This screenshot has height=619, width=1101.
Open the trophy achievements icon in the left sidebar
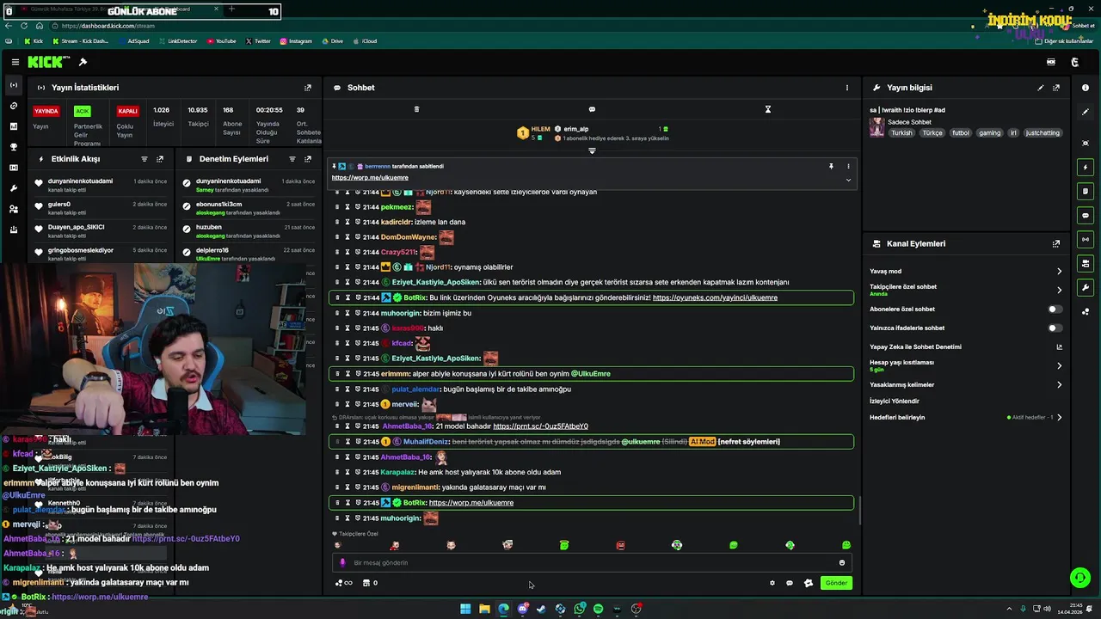tap(13, 147)
